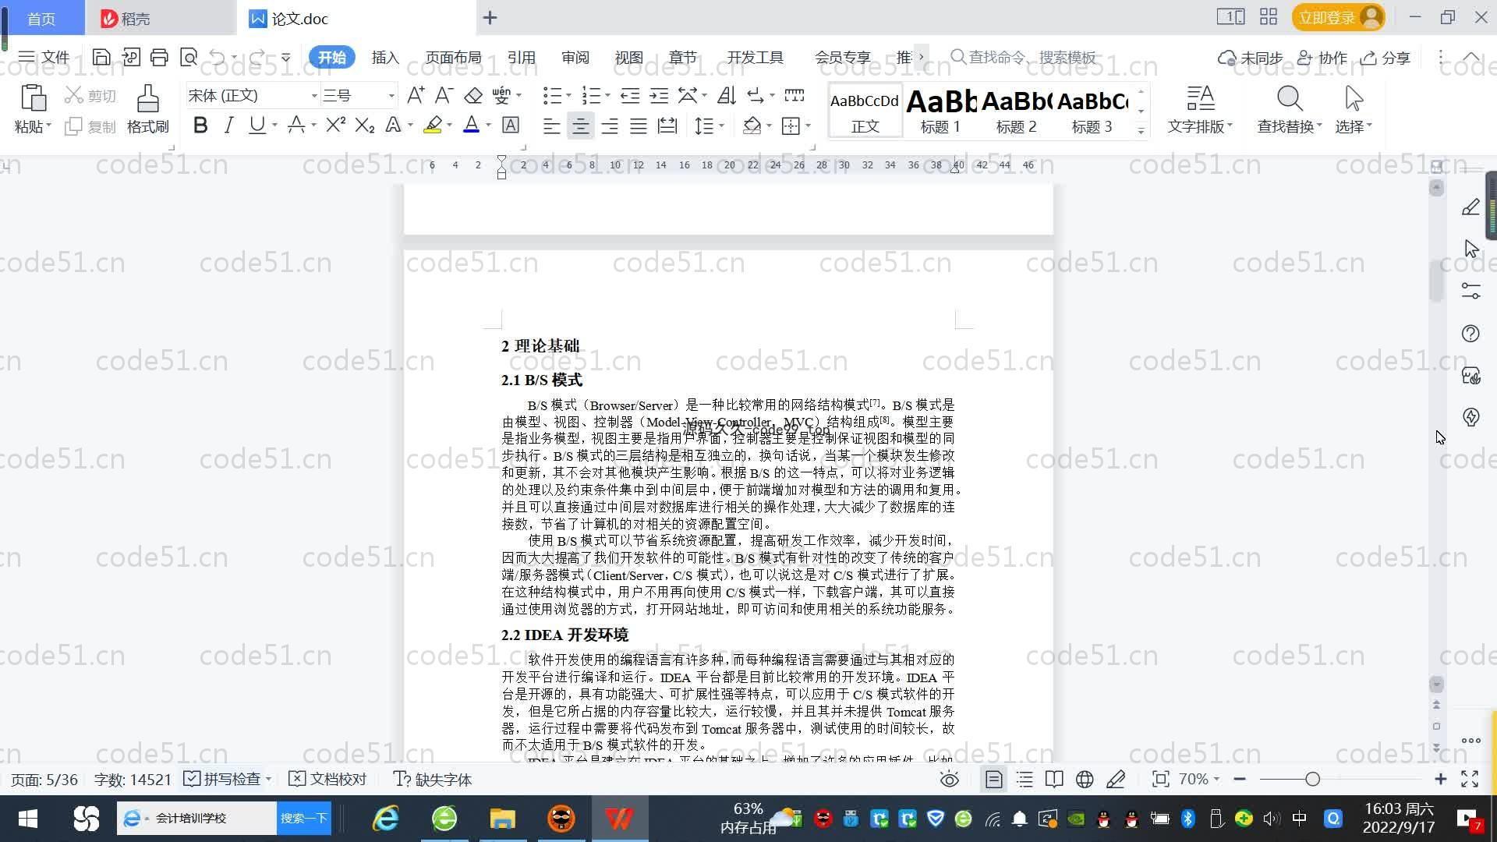Open the font name dropdown
Screen dimensions: 1497x842
(x=314, y=96)
